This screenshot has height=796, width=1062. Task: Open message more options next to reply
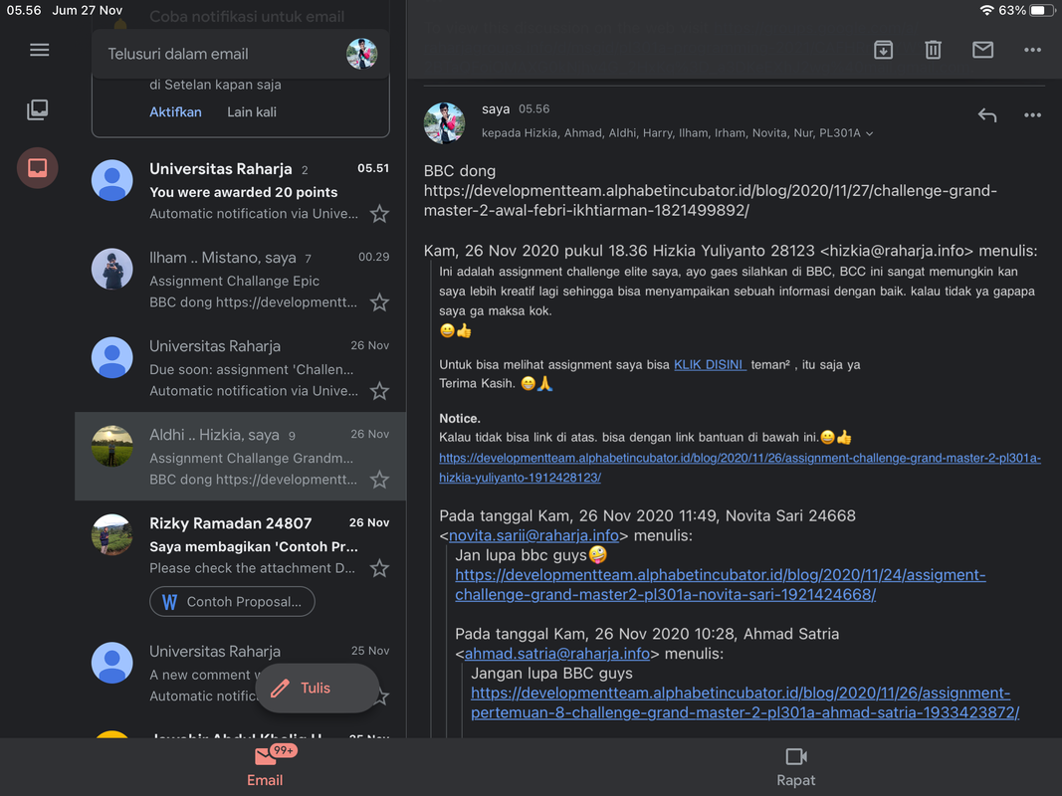(x=1032, y=115)
